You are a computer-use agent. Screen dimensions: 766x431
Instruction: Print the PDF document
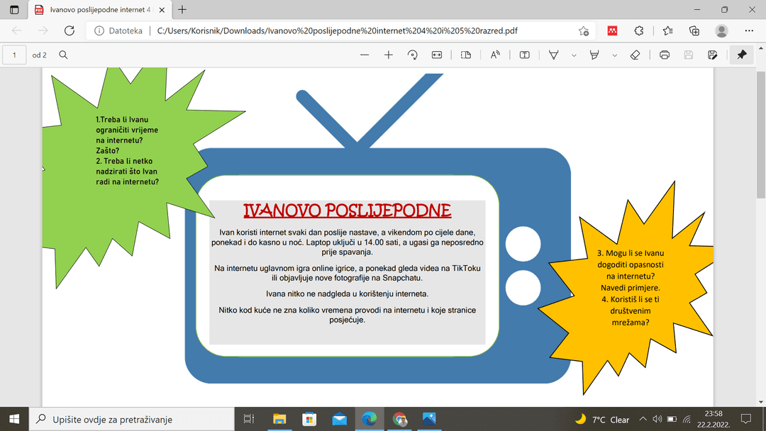pyautogui.click(x=665, y=55)
